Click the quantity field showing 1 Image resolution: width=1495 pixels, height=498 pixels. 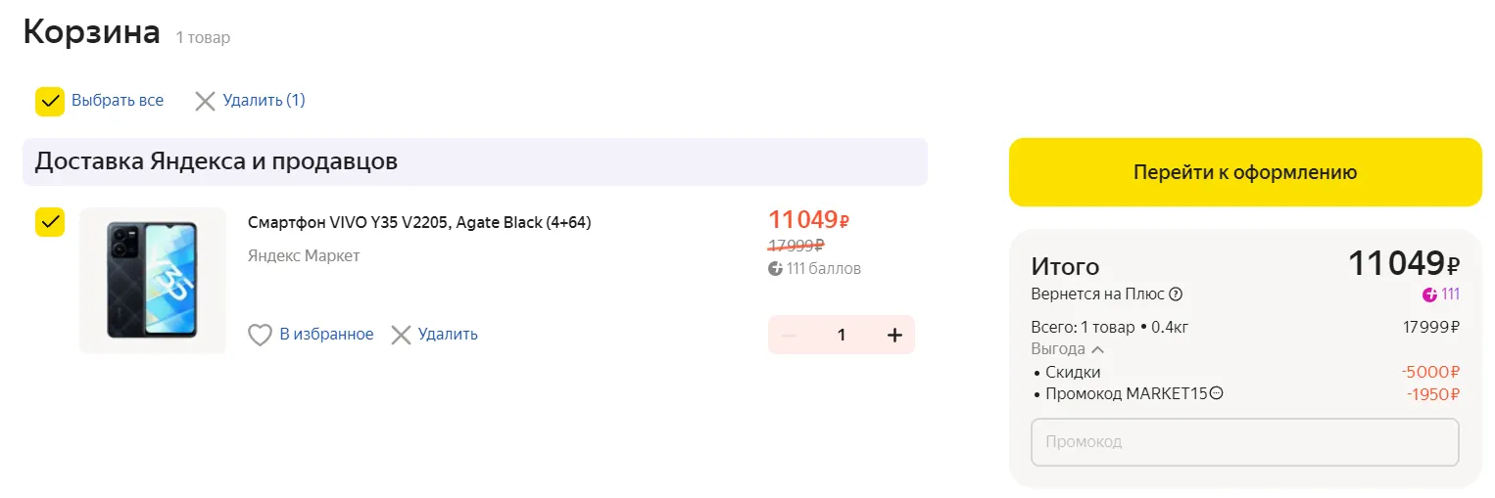tap(841, 335)
